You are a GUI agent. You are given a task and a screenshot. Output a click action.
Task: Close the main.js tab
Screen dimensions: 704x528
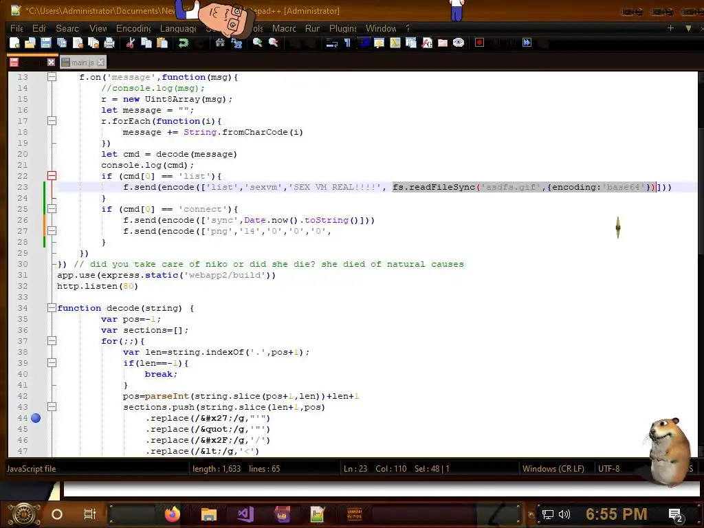(101, 63)
